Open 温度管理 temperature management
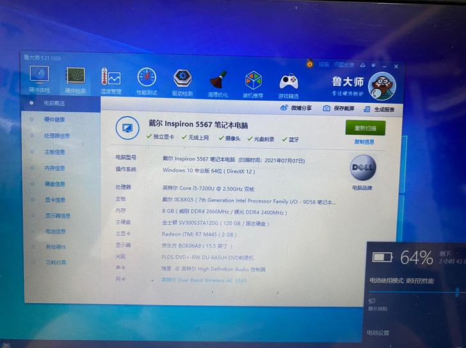The height and width of the screenshot is (348, 466). [111, 80]
